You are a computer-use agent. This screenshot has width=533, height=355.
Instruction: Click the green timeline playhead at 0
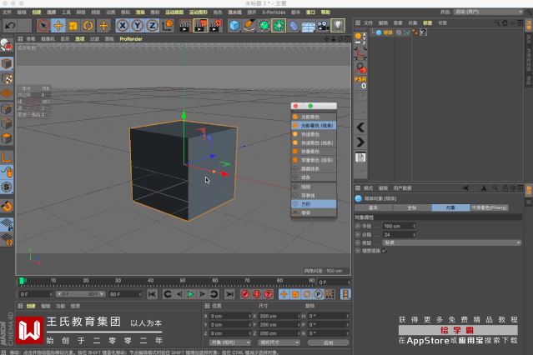coord(22,281)
